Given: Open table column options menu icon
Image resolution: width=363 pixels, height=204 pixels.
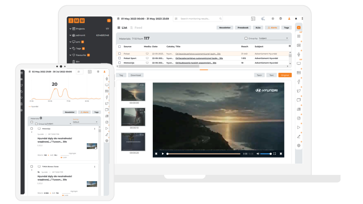Looking at the screenshot, I should (290, 46).
